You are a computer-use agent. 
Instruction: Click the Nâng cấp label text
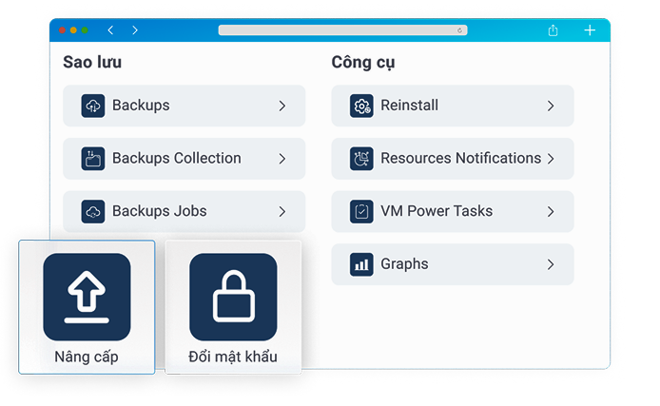click(87, 358)
